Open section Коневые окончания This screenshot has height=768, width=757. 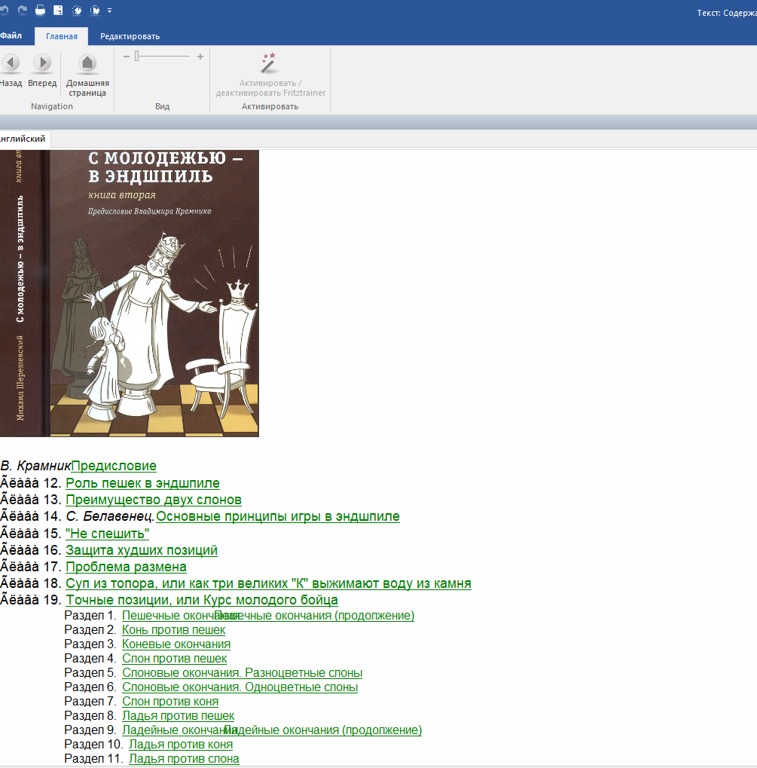(x=176, y=644)
